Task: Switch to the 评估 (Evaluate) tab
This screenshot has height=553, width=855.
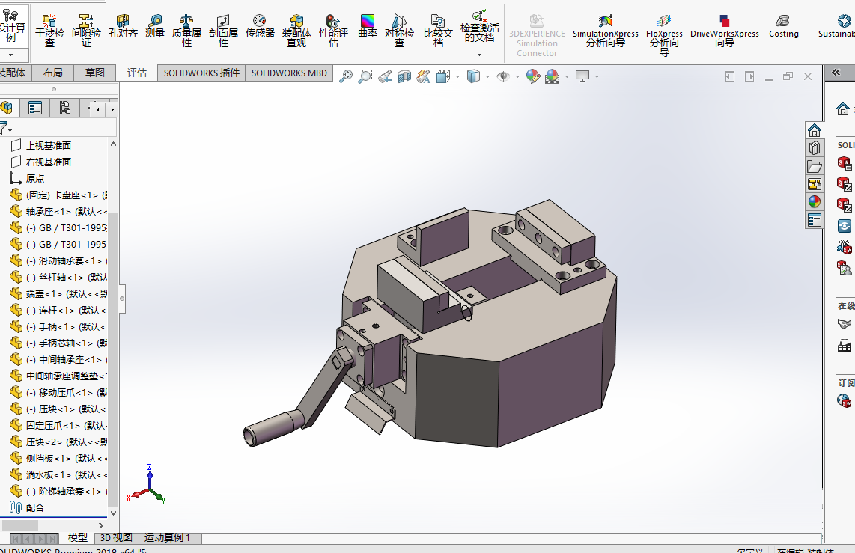Action: 137,73
